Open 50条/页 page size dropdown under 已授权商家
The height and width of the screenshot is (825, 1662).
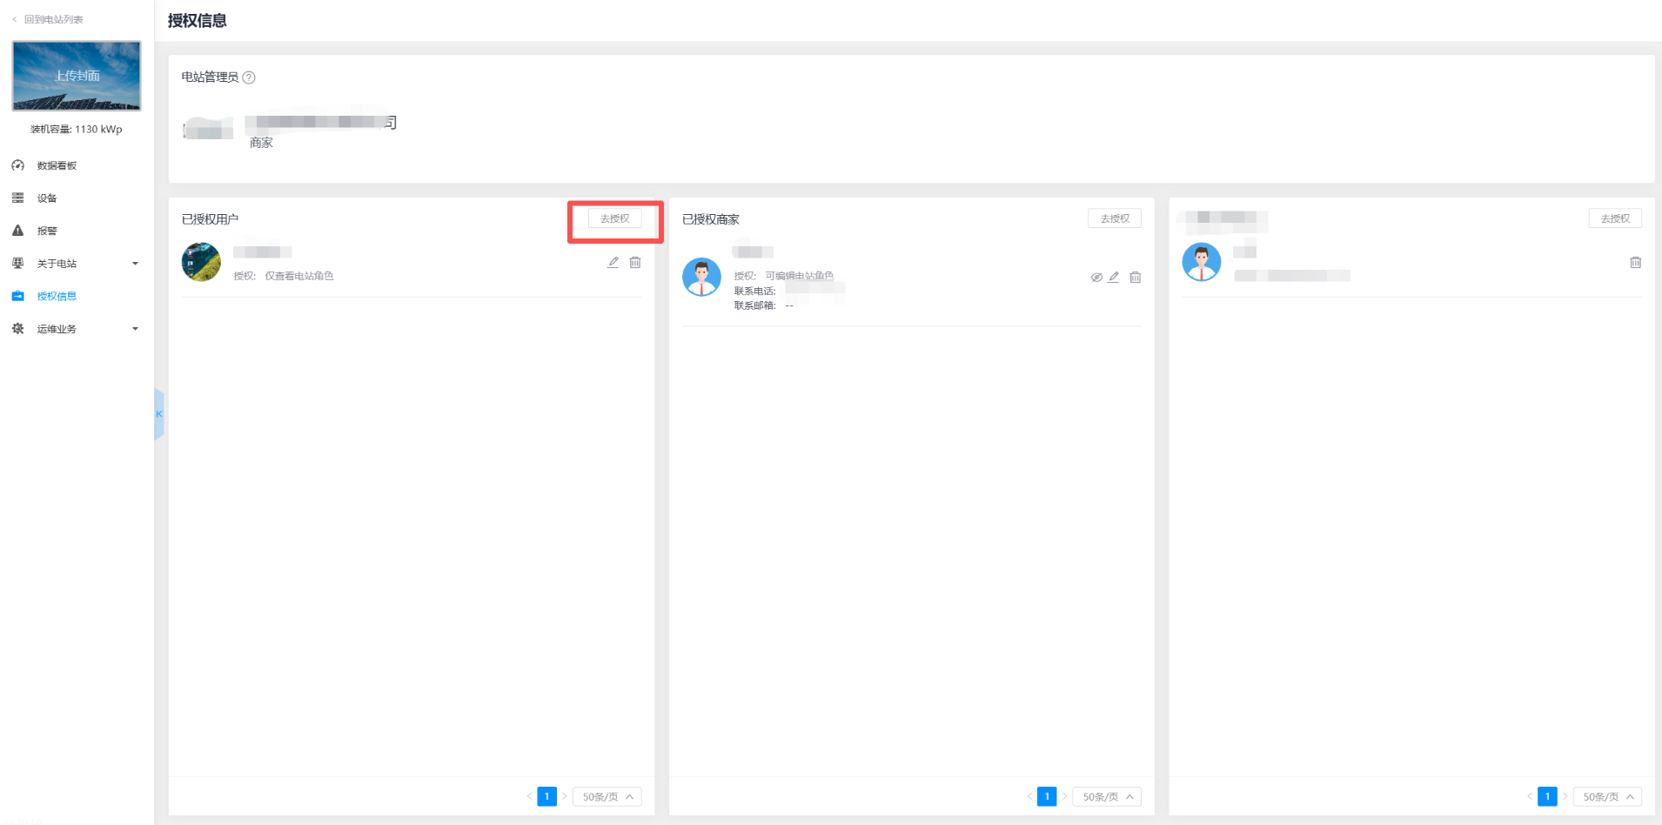(x=1107, y=796)
